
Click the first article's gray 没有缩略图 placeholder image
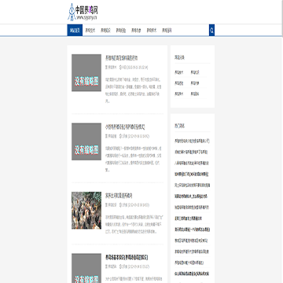click(86, 73)
